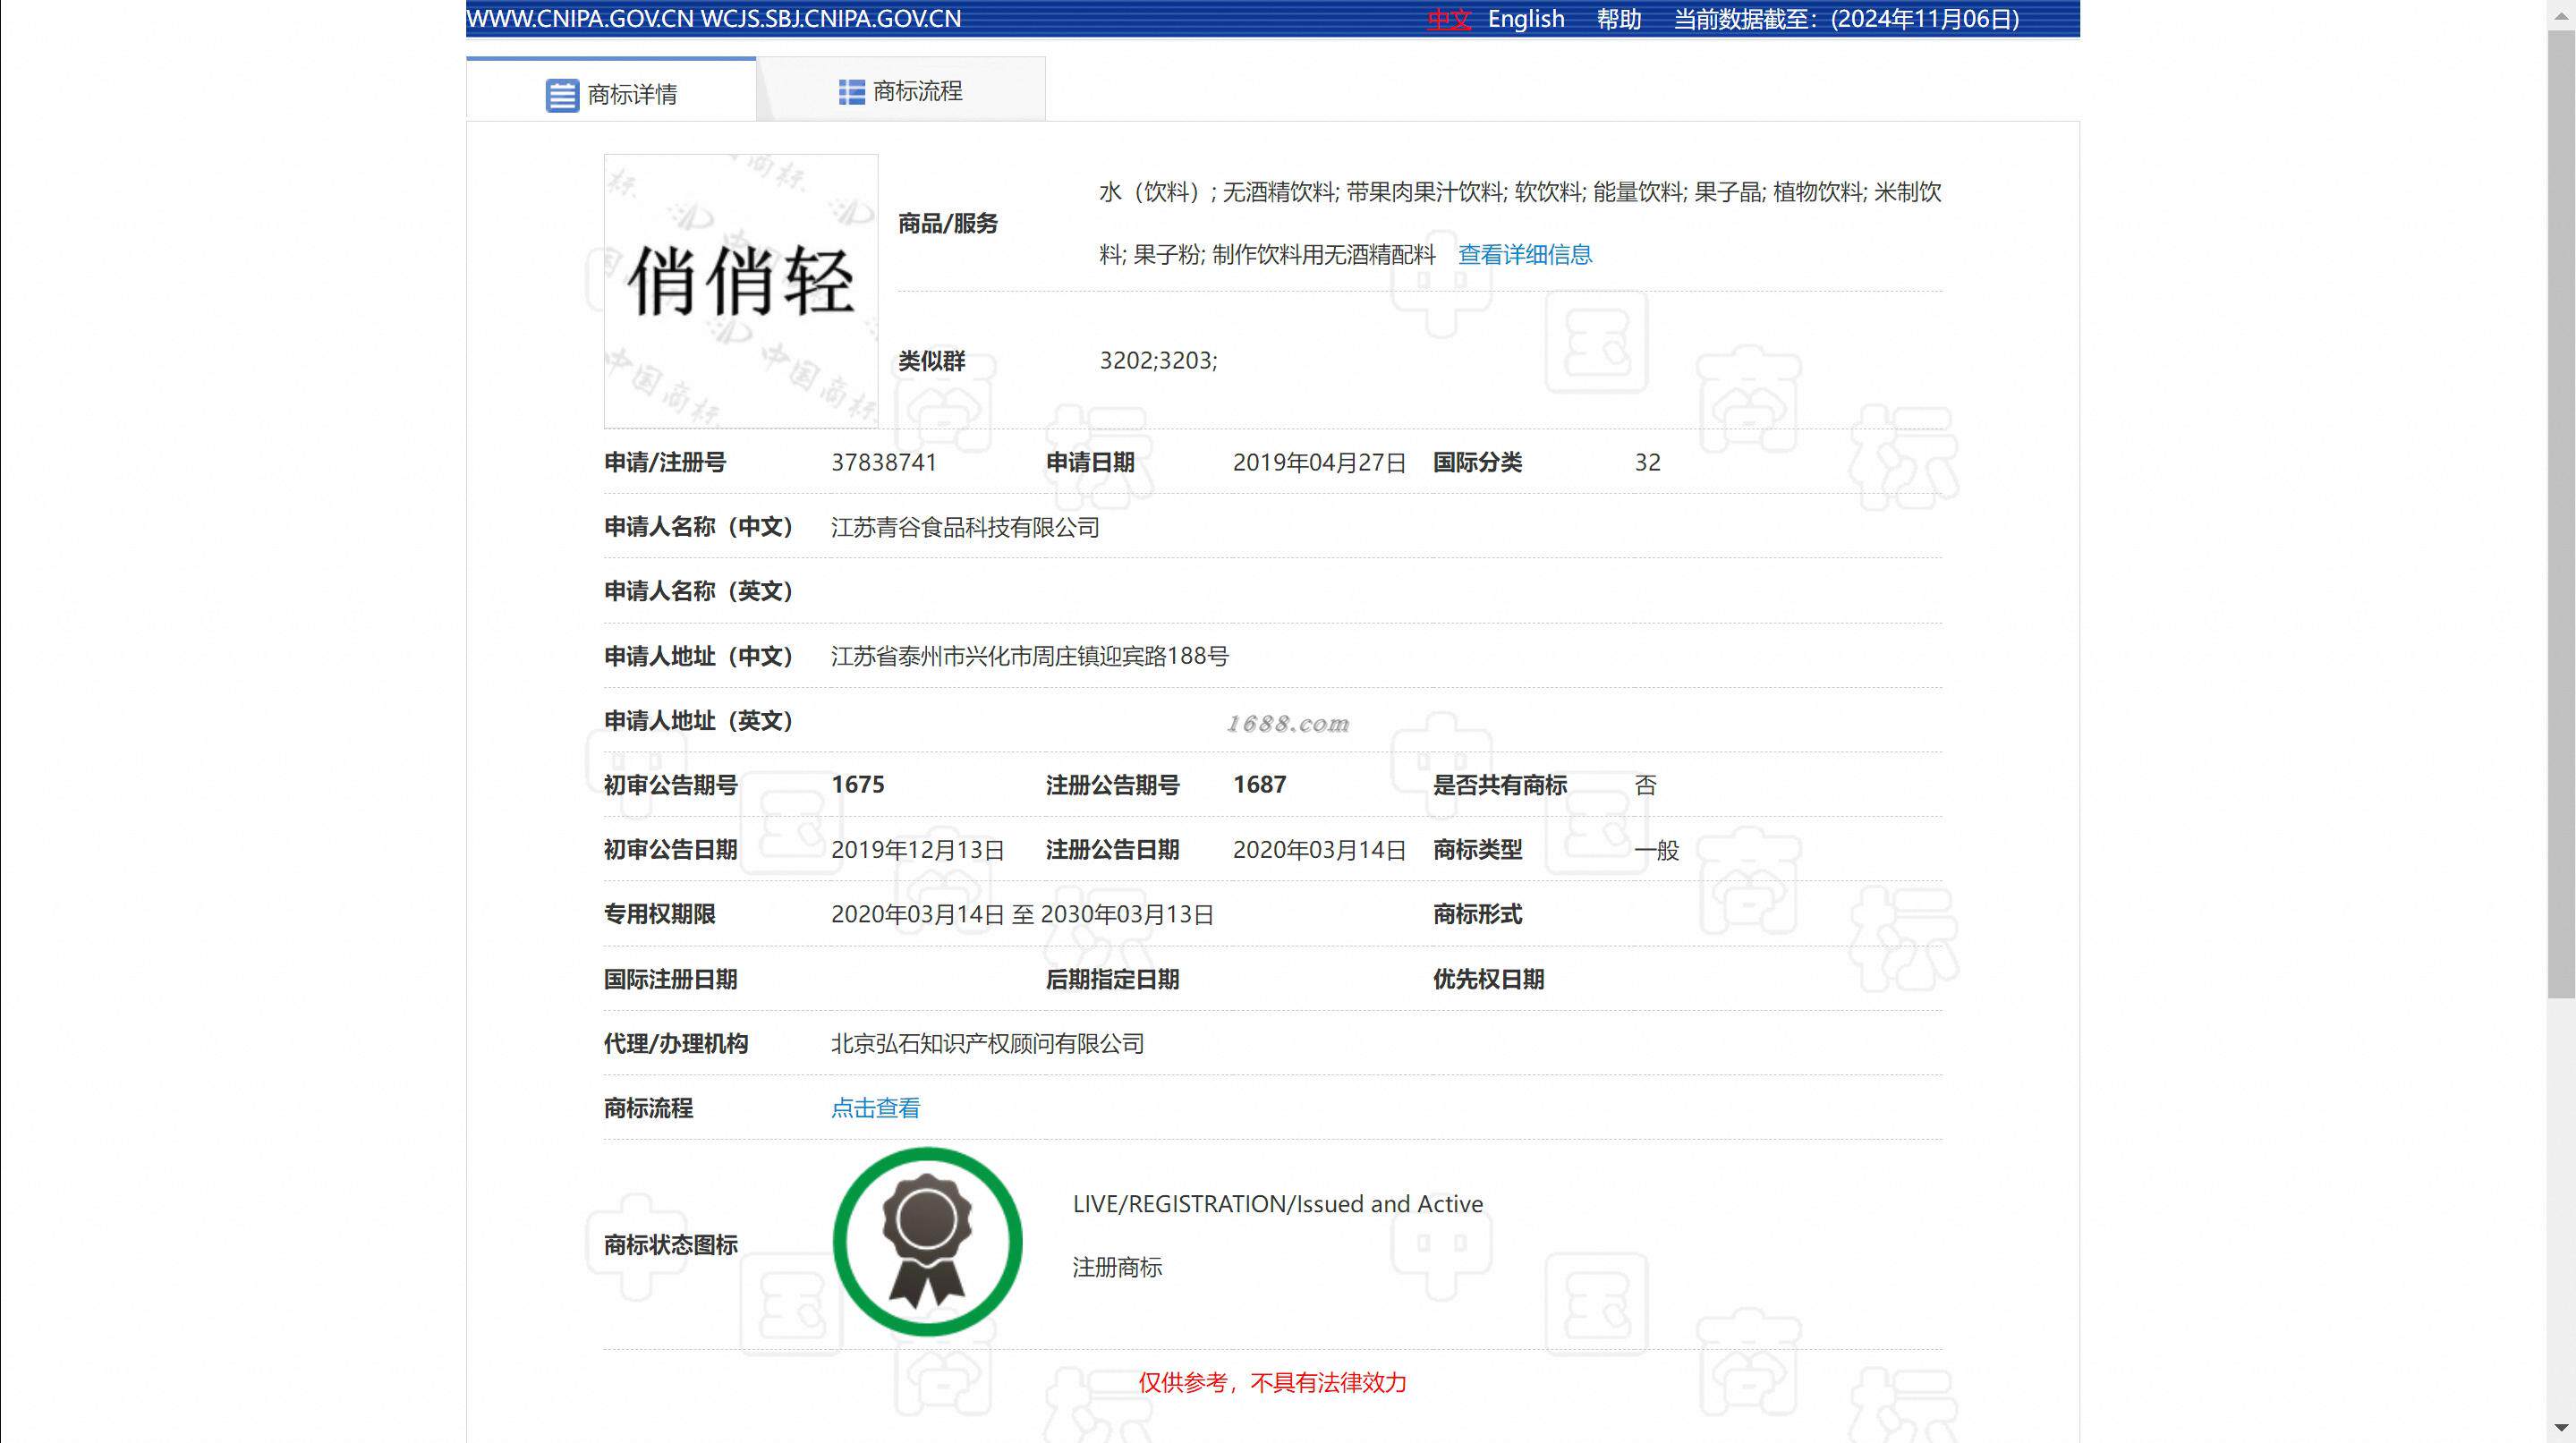Screen dimensions: 2576x1443
Task: Switch language to English
Action: [x=1525, y=19]
